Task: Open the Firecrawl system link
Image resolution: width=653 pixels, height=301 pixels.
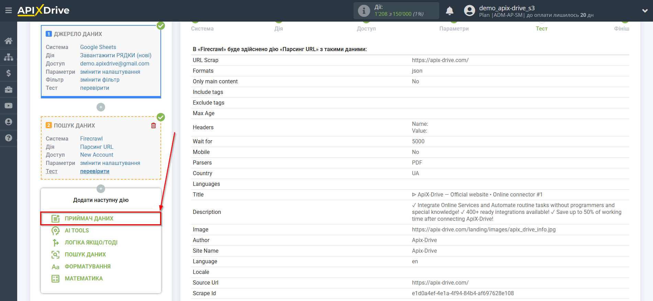Action: [91, 139]
